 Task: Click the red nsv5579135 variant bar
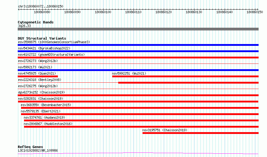point(140,114)
